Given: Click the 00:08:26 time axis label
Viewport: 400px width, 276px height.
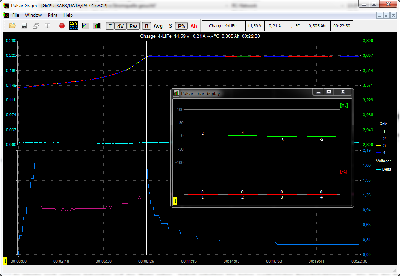Looking at the screenshot, I should [146, 261].
